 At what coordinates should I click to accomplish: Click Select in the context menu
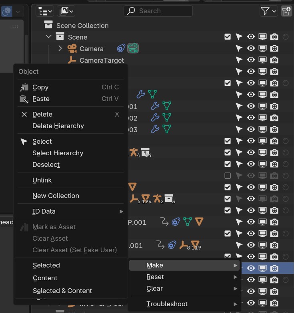[70, 141]
